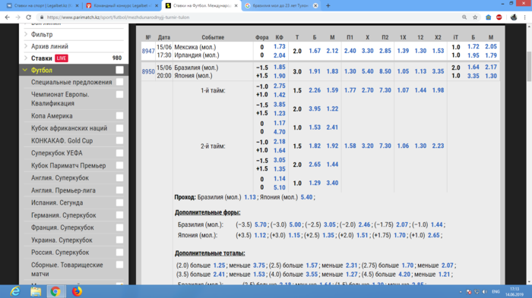Select total (2.0) больше odds 1.25

tap(219, 265)
